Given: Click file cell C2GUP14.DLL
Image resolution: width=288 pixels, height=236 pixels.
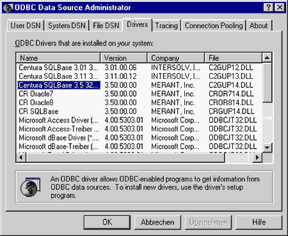Looking at the screenshot, I should [231, 85].
